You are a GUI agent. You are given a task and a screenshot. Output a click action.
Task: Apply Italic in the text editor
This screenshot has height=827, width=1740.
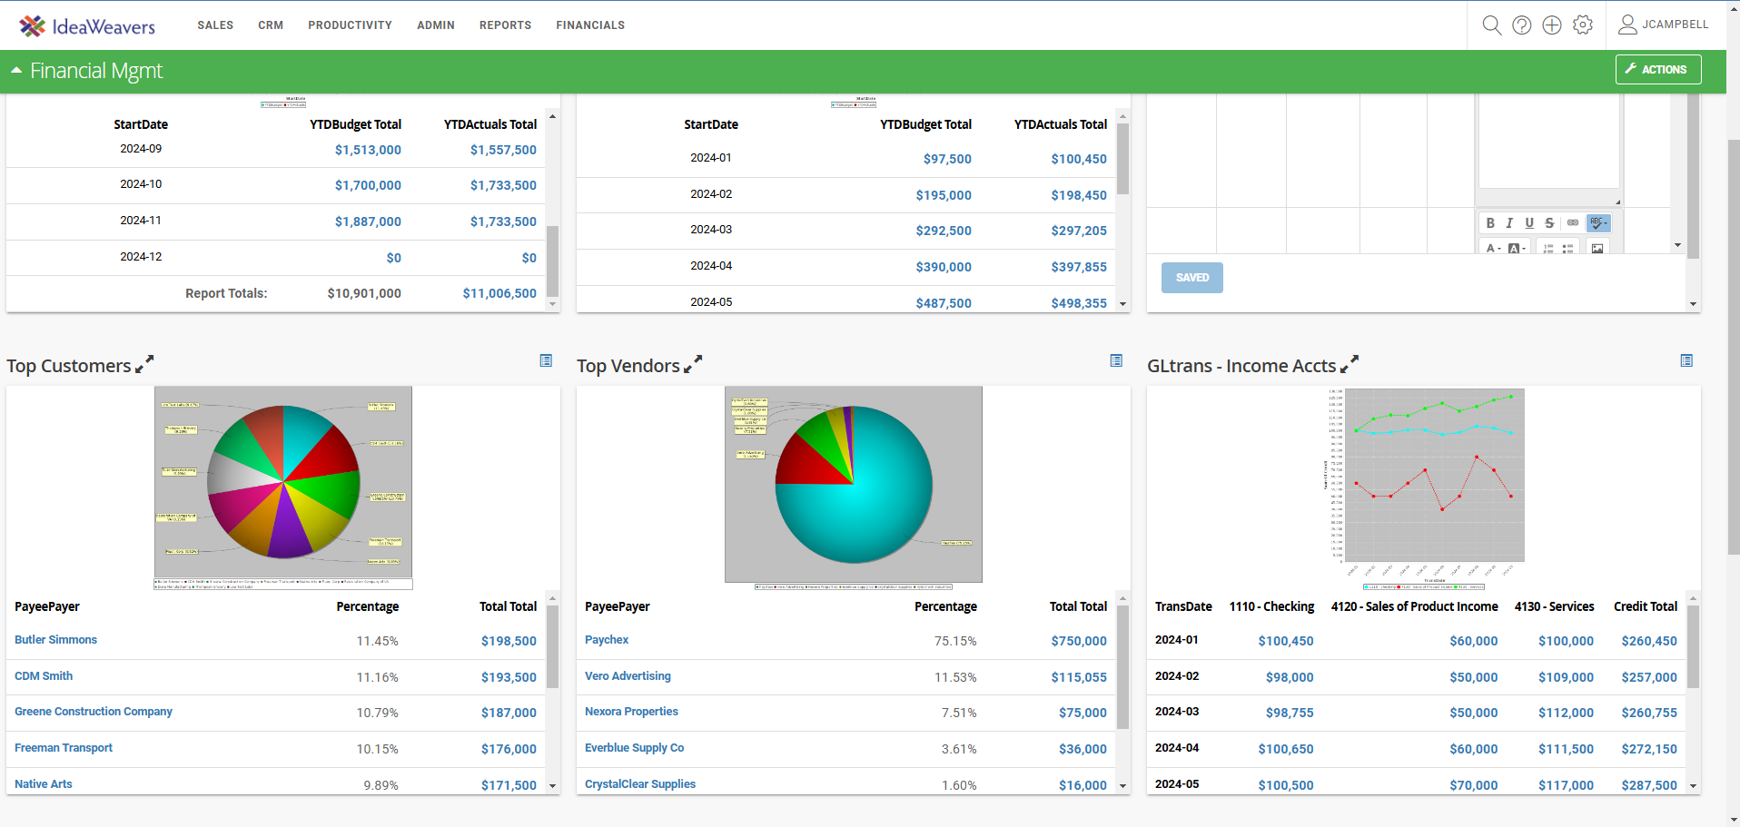1509,222
